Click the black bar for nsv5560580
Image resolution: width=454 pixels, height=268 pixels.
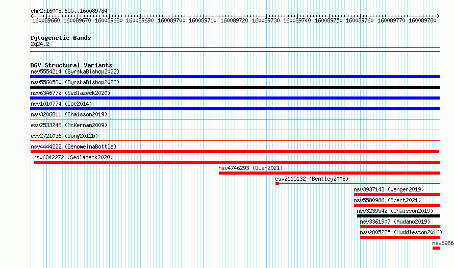(x=235, y=87)
